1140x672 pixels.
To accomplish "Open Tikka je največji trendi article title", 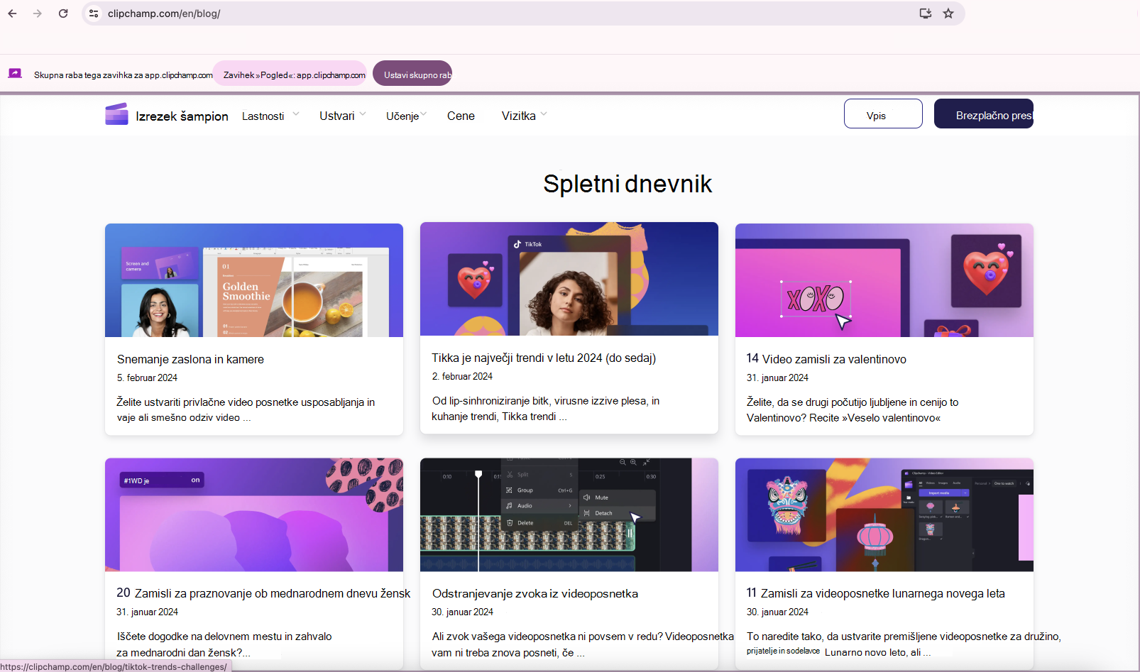I will pyautogui.click(x=544, y=358).
